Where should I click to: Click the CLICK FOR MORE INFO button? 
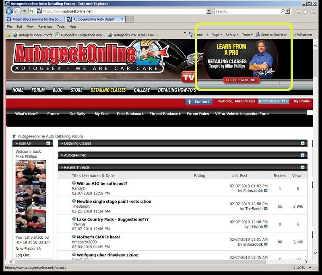tap(241, 80)
